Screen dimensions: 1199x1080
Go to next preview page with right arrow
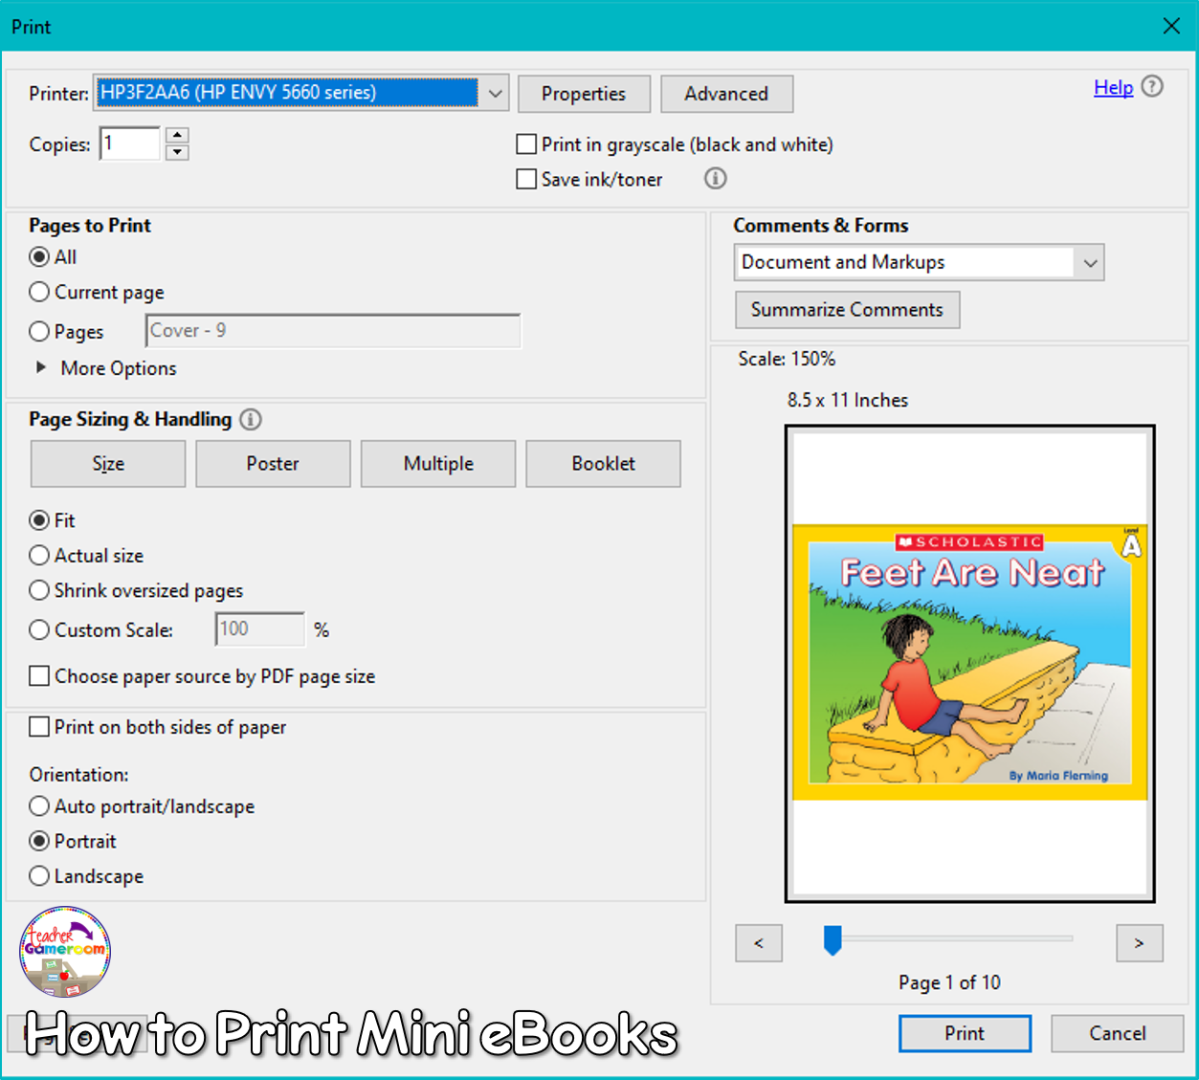1139,943
